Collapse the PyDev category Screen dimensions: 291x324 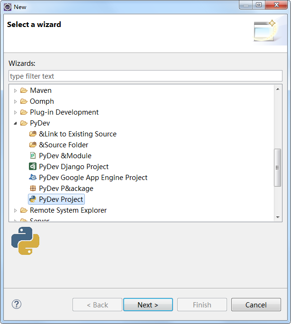tap(15, 123)
